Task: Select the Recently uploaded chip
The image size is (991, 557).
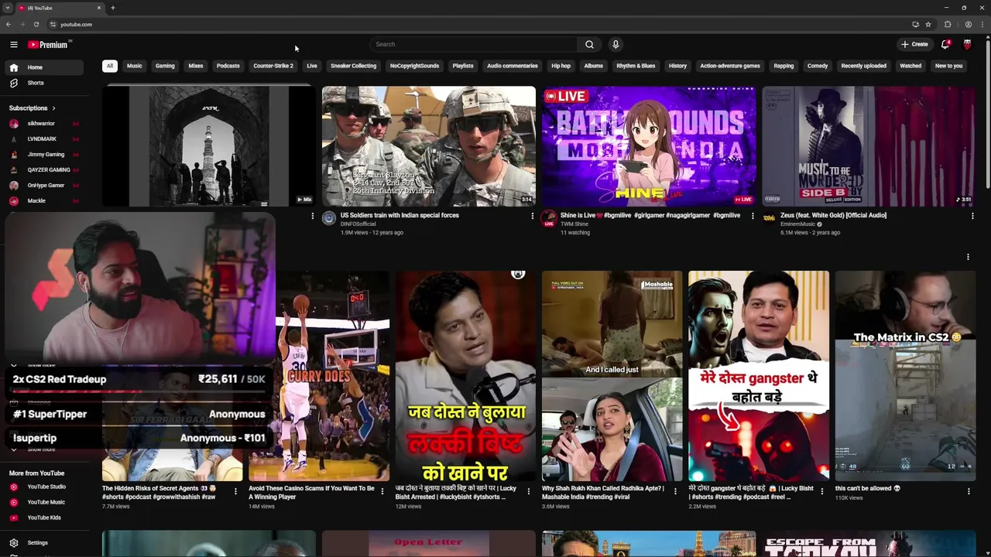Action: (864, 66)
